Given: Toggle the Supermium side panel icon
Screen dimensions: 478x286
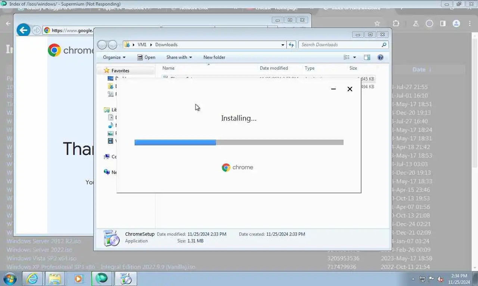Looking at the screenshot, I should pos(443,23).
